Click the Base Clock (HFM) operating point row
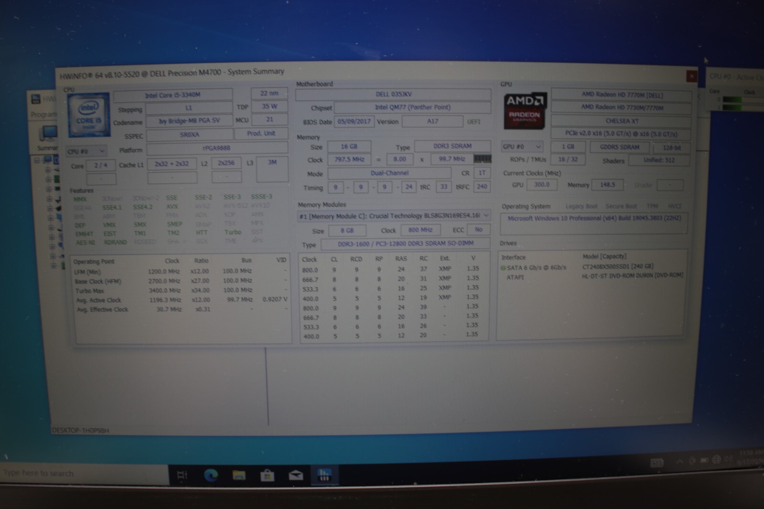 180,281
